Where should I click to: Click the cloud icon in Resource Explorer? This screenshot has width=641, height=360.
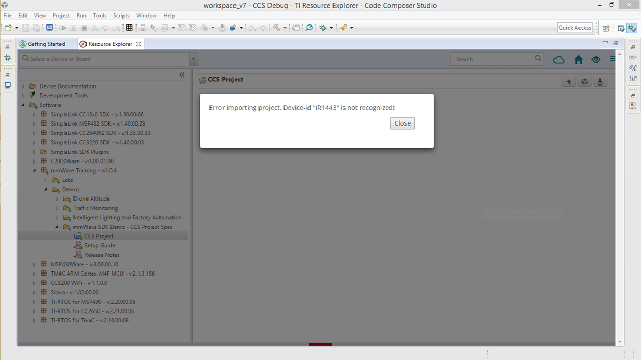[x=559, y=59]
